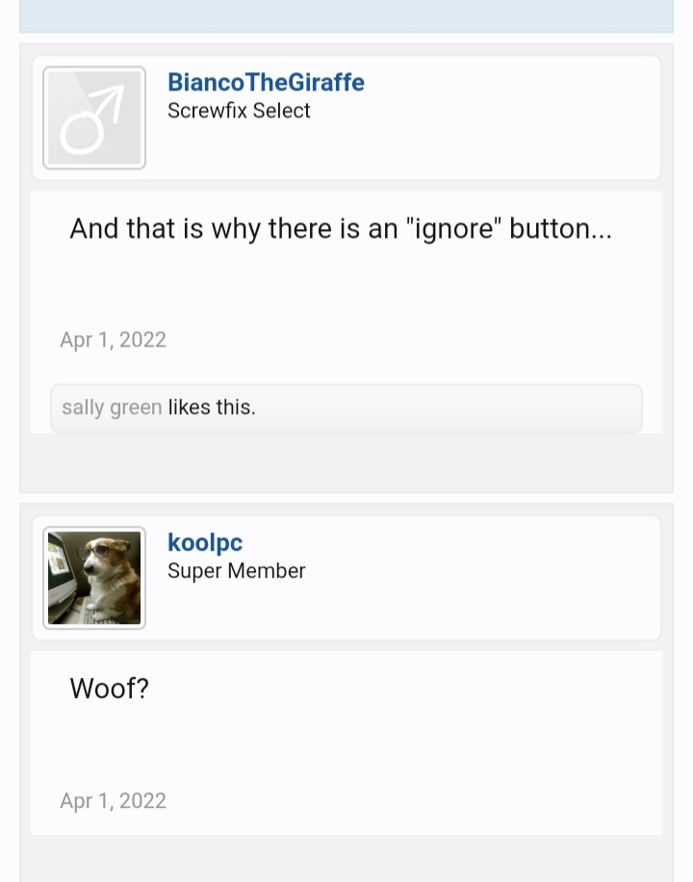693x882 pixels.
Task: Click the header bar above the posts
Action: click(x=346, y=13)
